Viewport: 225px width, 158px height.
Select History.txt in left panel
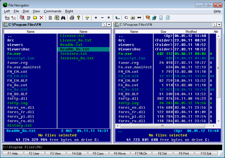[x=30, y=126]
